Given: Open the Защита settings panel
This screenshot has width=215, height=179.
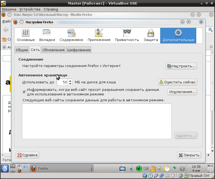Looking at the screenshot, I should click(151, 35).
